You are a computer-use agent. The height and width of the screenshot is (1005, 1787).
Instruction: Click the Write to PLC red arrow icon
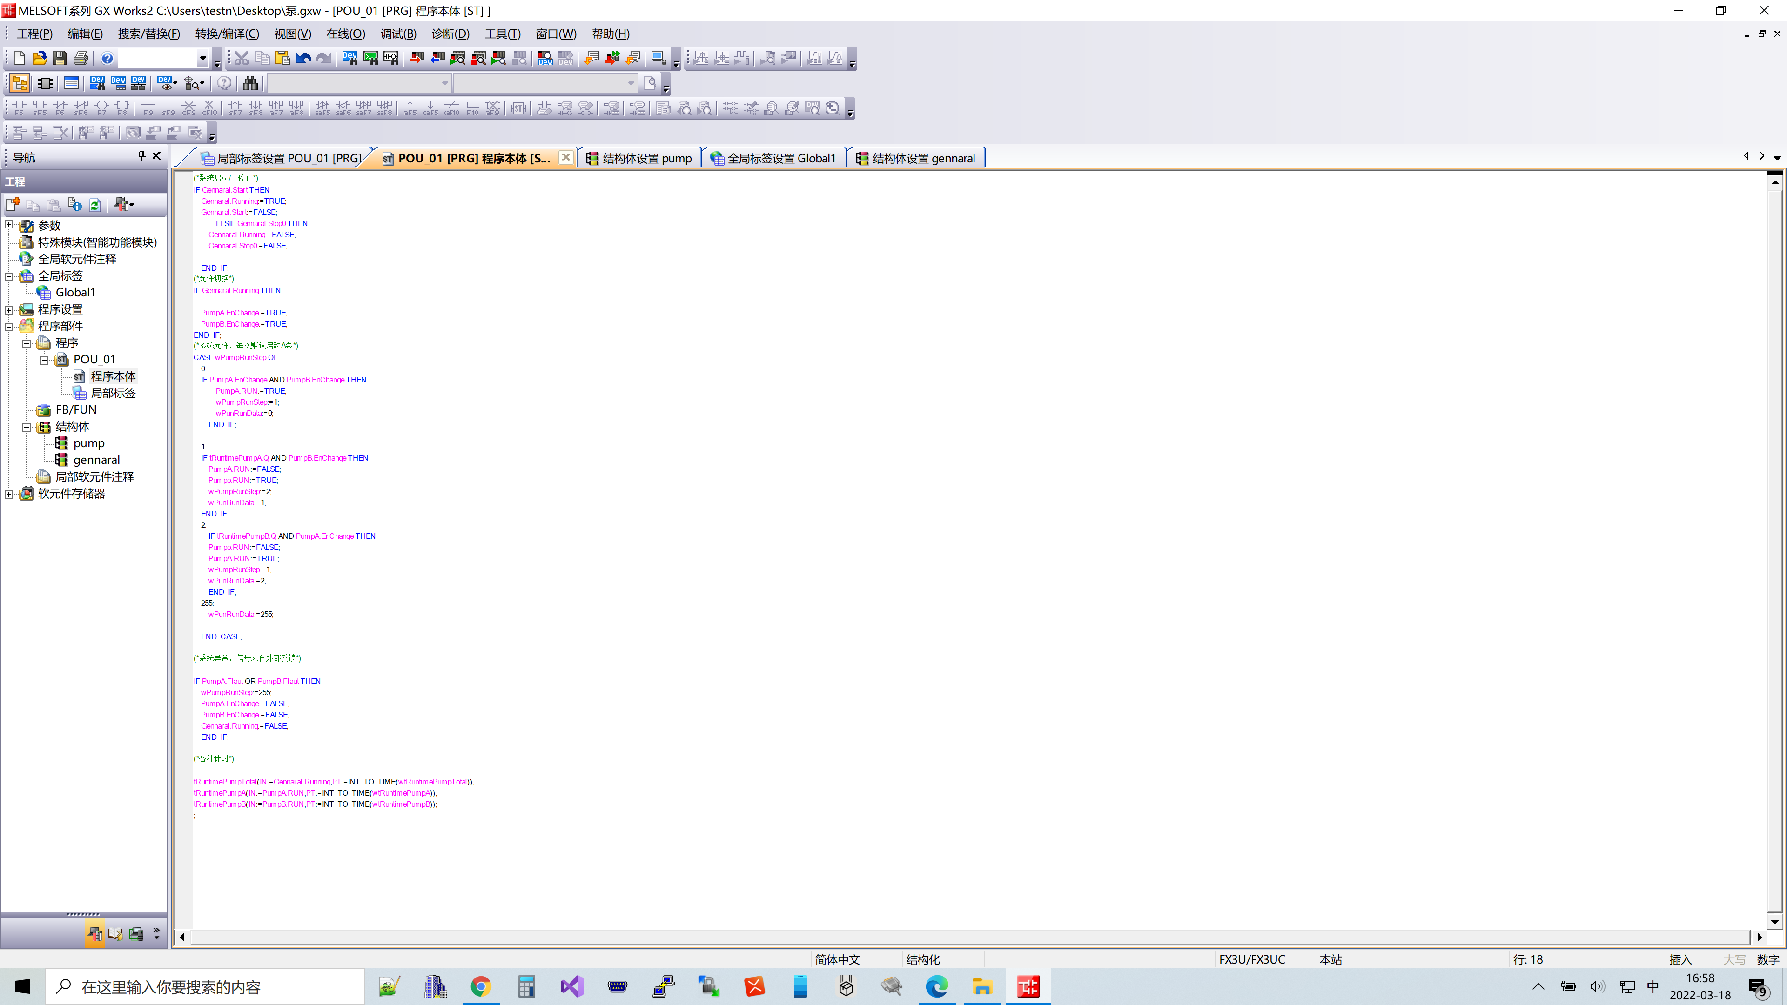coord(416,58)
